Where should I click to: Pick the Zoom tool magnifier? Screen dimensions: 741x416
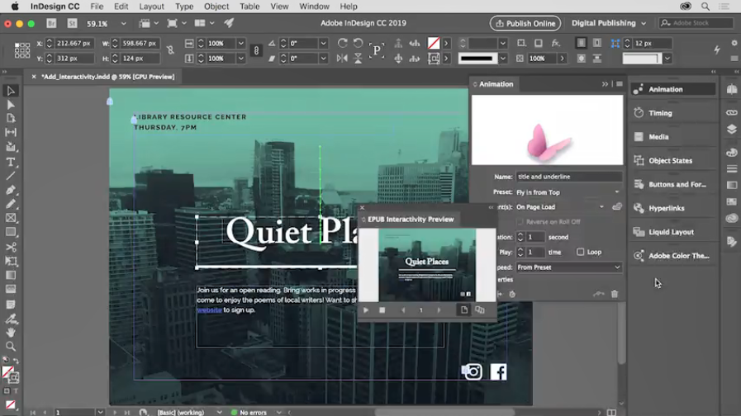click(x=11, y=347)
